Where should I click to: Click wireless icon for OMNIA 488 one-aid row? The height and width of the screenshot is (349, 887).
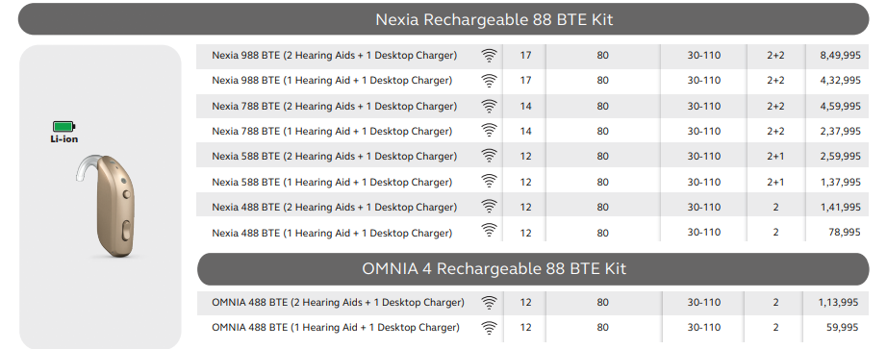[489, 328]
